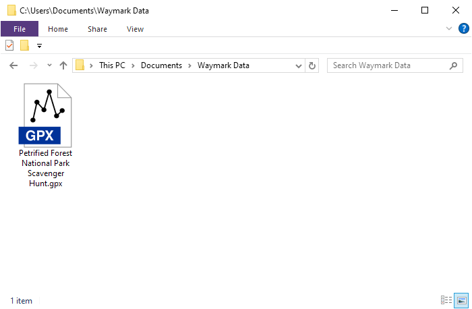Click the New folder icon in quick access toolbar
472x309 pixels.
pyautogui.click(x=25, y=45)
